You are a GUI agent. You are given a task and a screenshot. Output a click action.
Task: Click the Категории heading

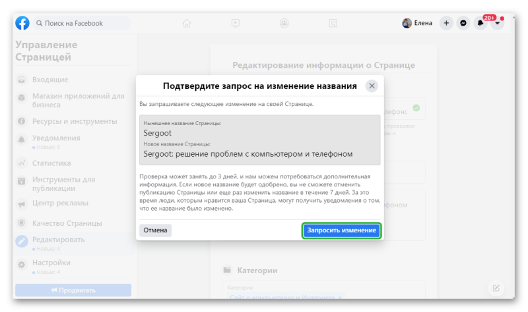pos(257,271)
